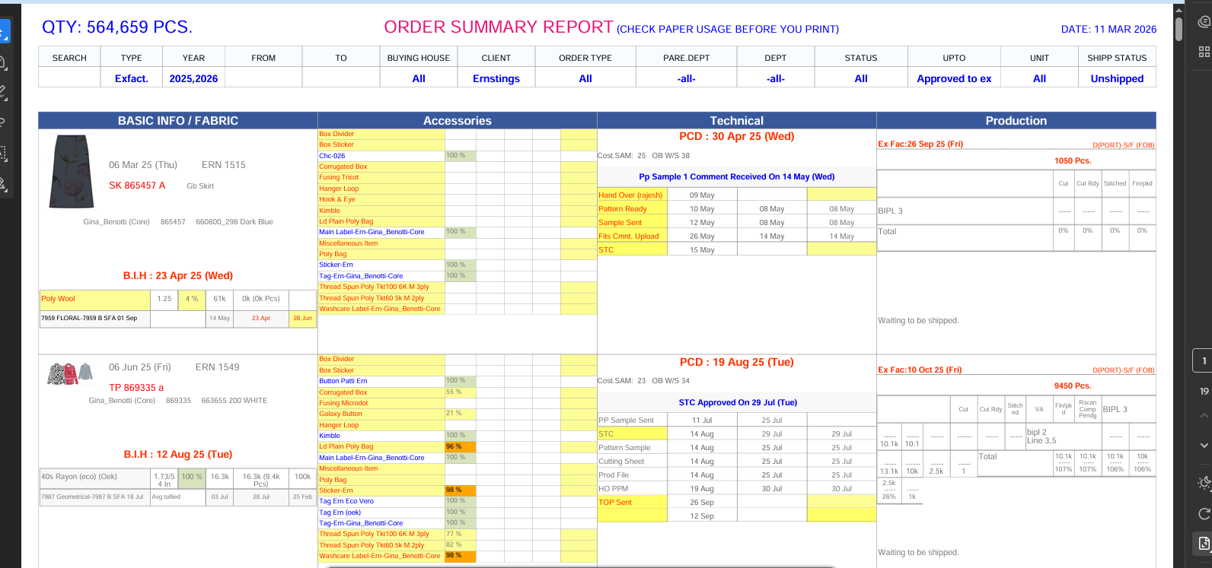This screenshot has width=1212, height=568.
Task: Click style code 'TP 869335 a'
Action: [x=136, y=388]
